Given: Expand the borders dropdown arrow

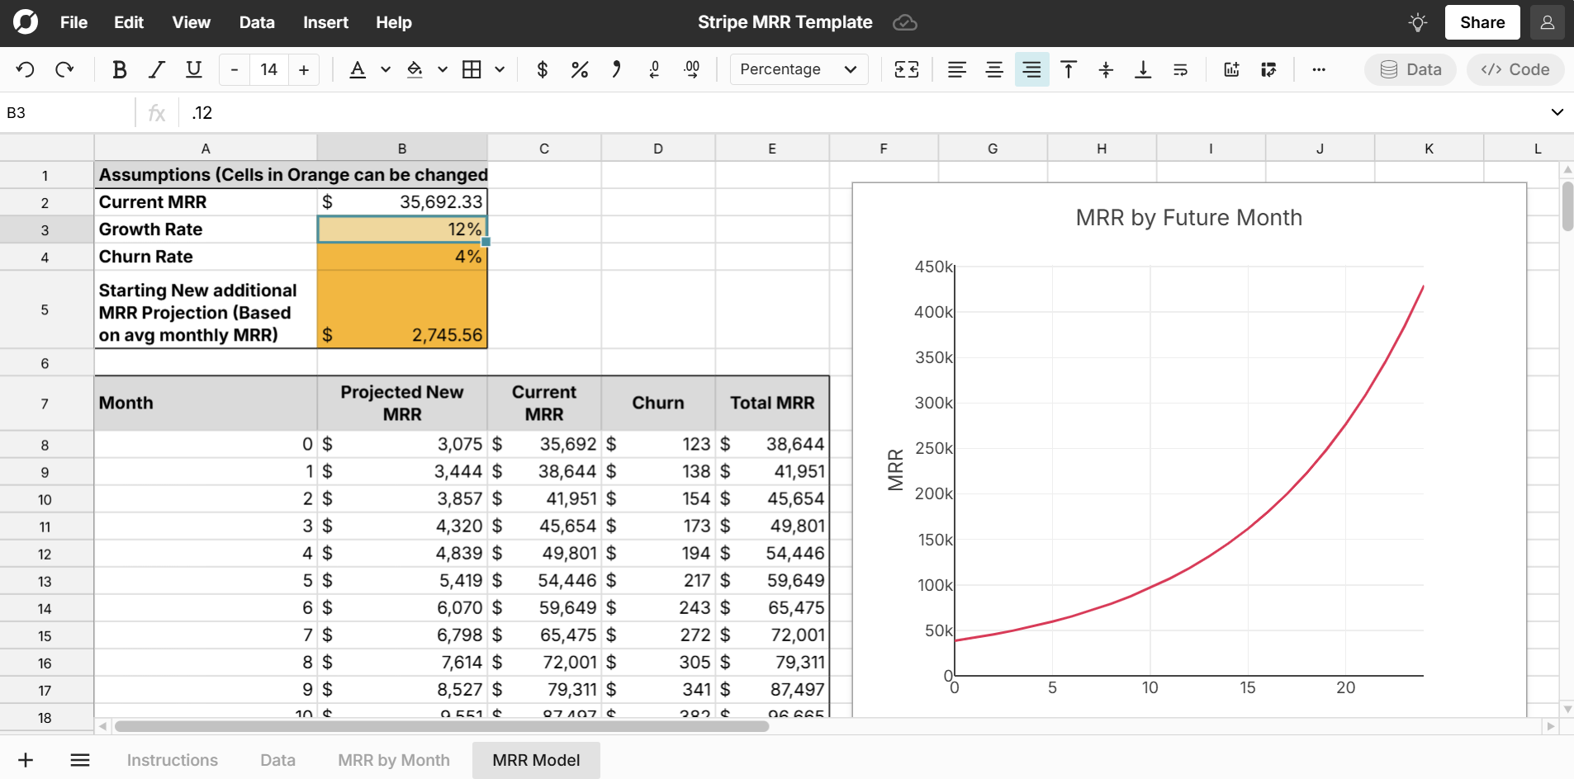Looking at the screenshot, I should pyautogui.click(x=500, y=69).
